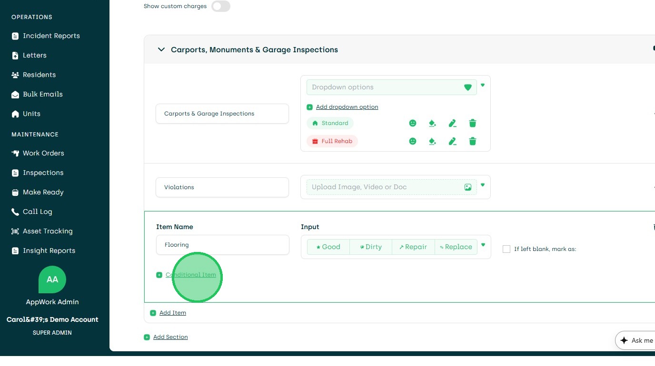
Task: Click the Add dropdown option link
Action: tap(347, 107)
